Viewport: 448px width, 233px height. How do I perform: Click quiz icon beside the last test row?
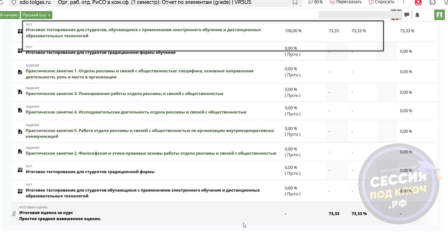pyautogui.click(x=20, y=191)
